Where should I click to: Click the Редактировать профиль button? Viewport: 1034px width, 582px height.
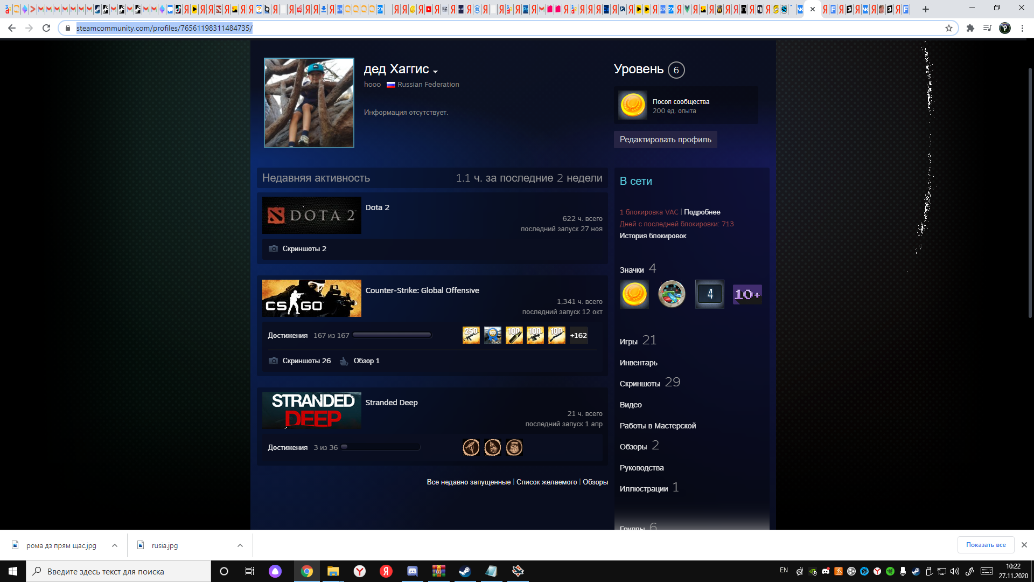click(665, 140)
